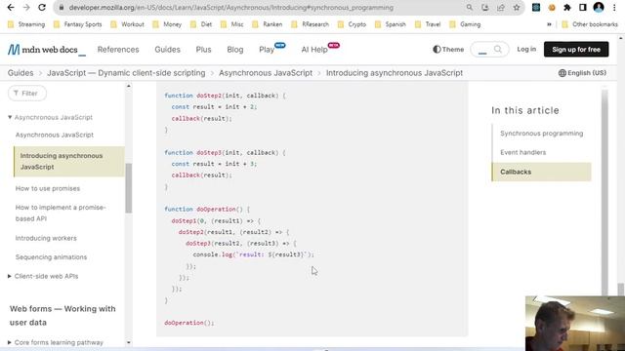625x351 pixels.
Task: Open Sequencing animations sidebar link
Action: (x=51, y=257)
